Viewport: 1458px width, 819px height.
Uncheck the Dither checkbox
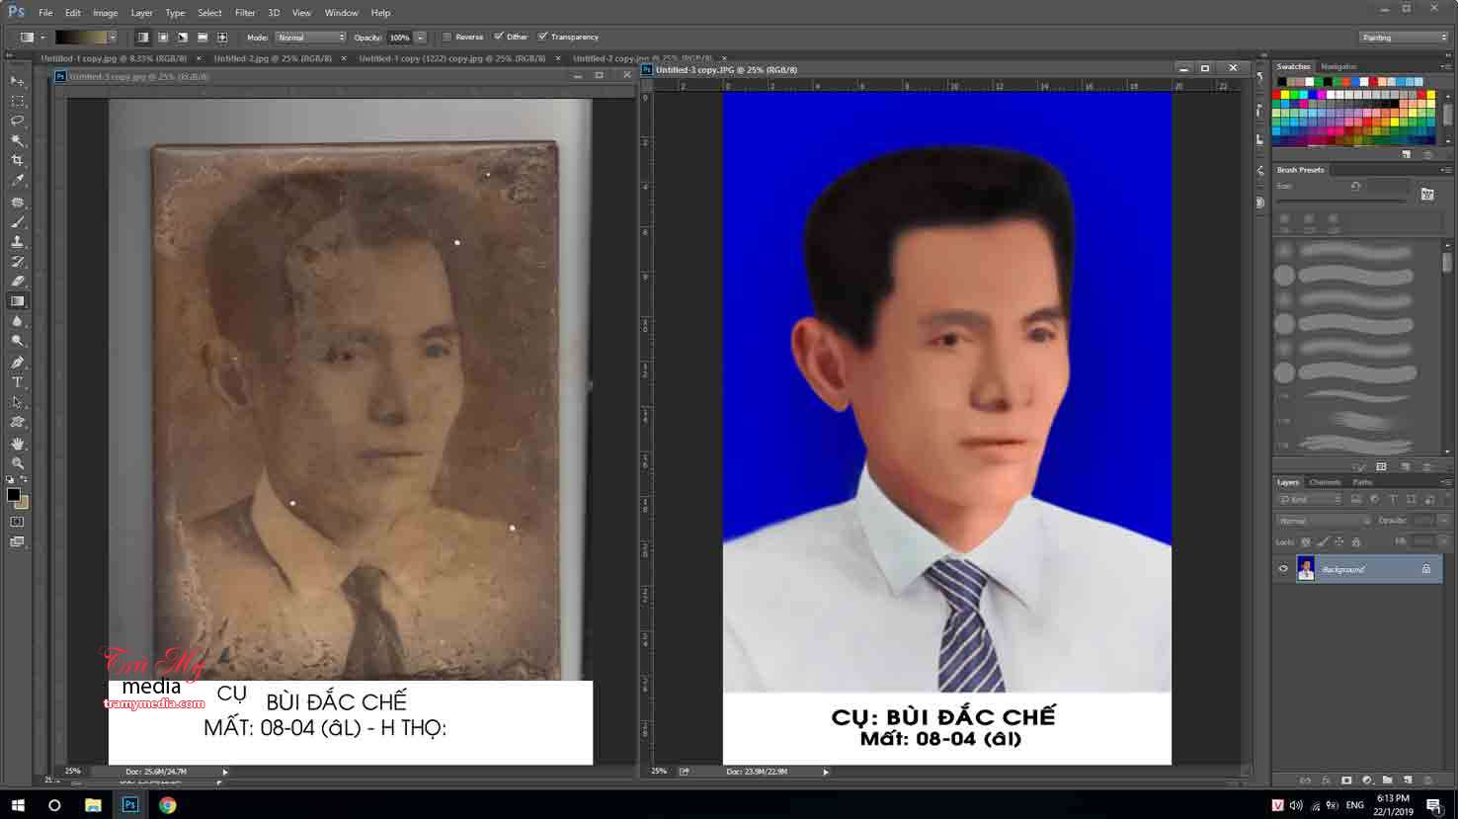pyautogui.click(x=498, y=38)
